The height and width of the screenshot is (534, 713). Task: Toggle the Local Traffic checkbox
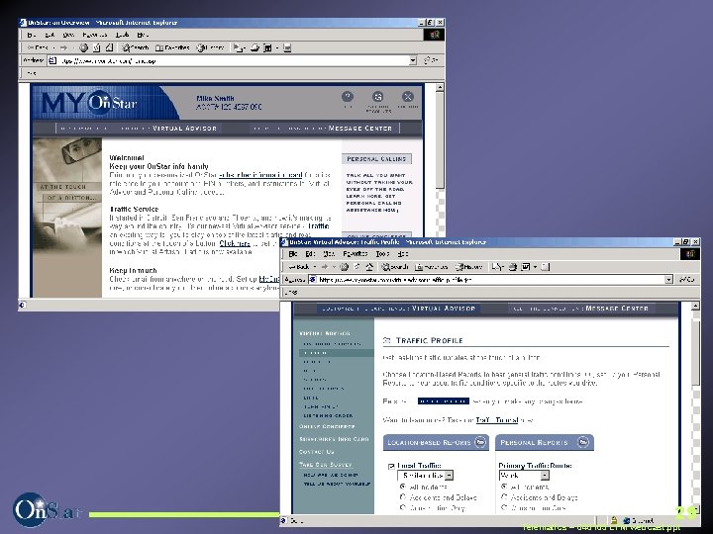click(x=391, y=467)
